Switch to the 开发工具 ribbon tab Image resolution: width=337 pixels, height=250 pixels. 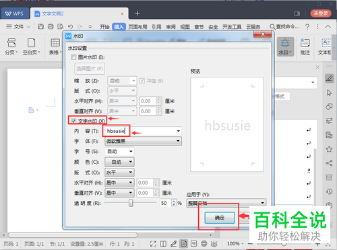click(x=232, y=27)
